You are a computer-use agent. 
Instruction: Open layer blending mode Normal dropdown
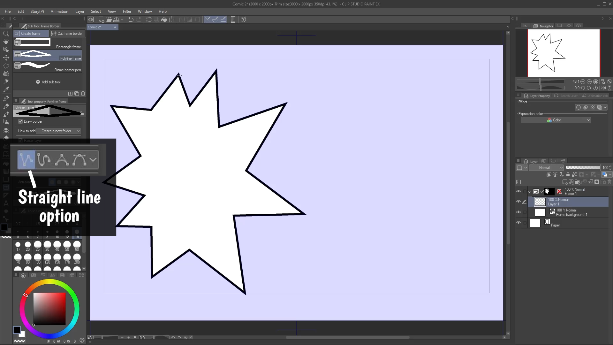click(546, 168)
